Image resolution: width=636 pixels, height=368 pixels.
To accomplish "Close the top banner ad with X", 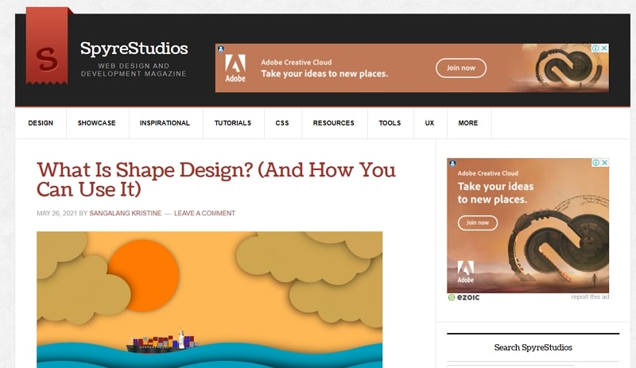I will (604, 48).
